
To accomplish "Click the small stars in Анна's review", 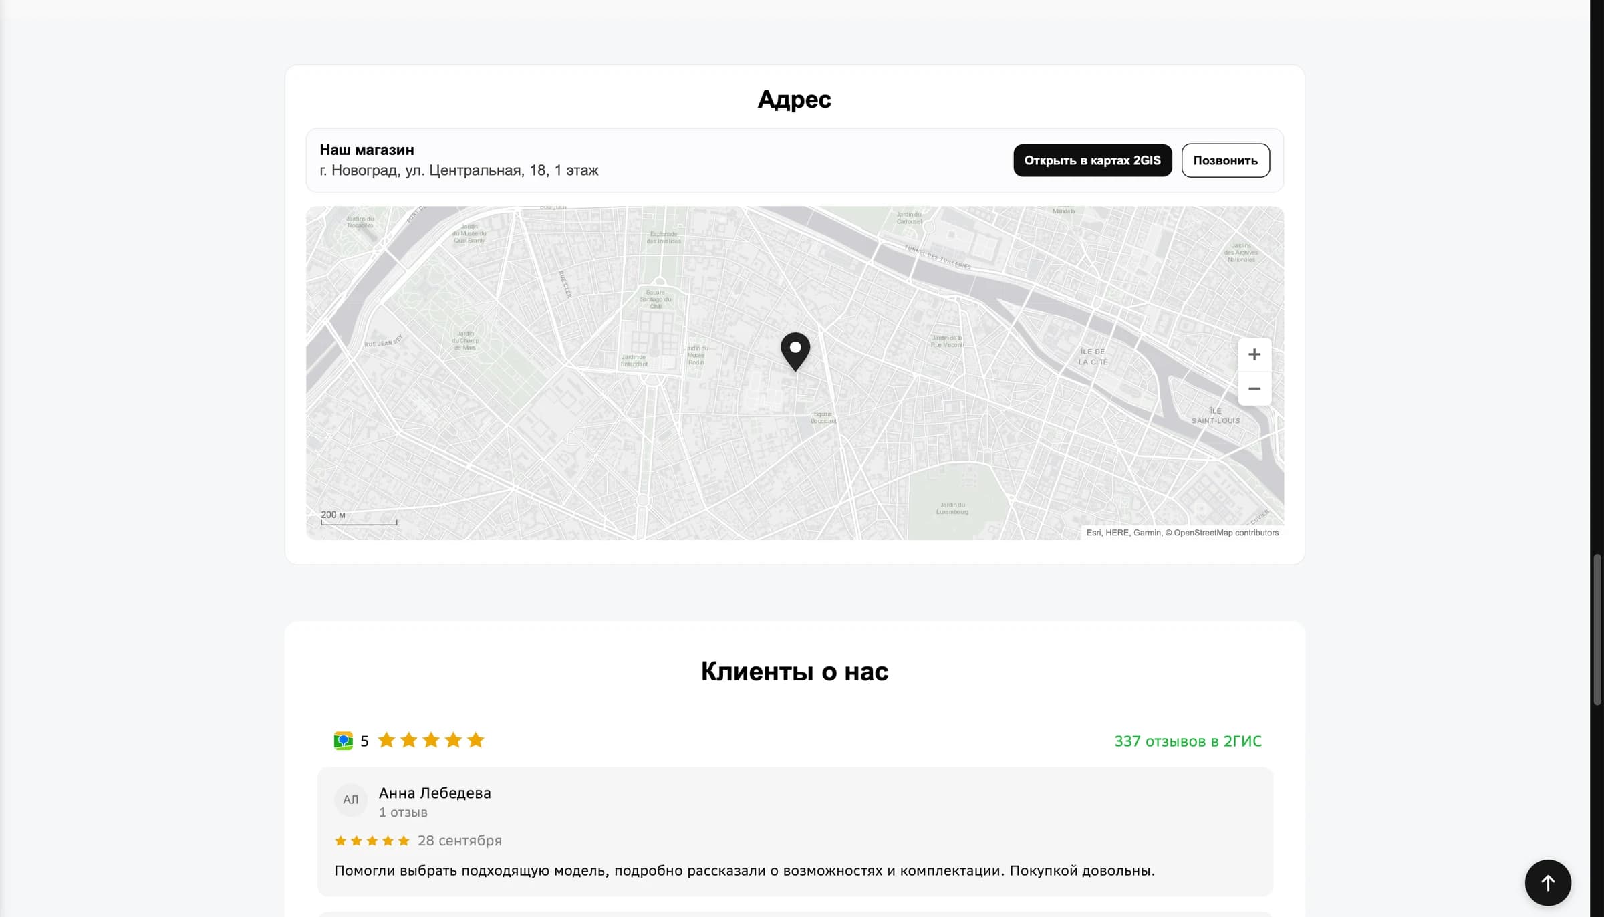I will tap(372, 841).
